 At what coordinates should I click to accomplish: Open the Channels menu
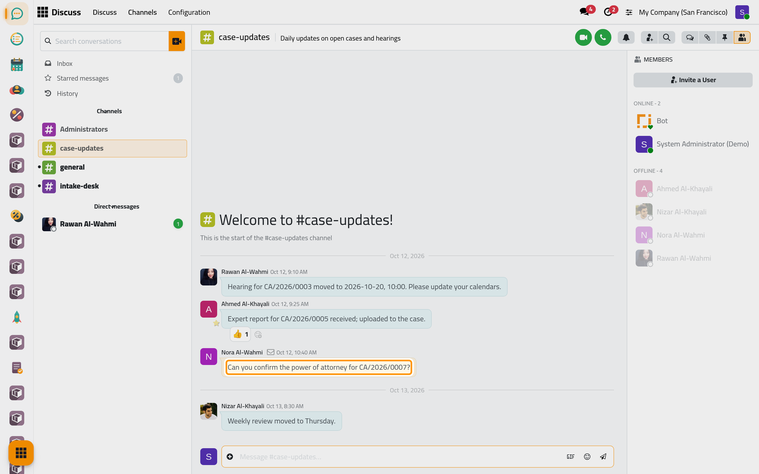click(x=142, y=12)
